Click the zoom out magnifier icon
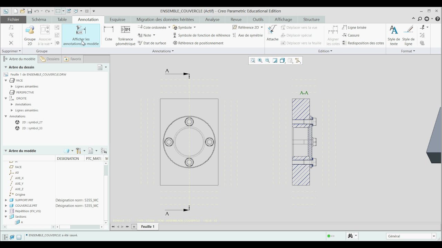The image size is (442, 248). coord(267,61)
